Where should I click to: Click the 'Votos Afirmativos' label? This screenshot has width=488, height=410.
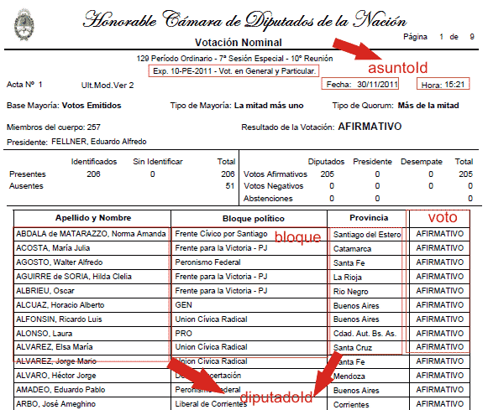click(x=275, y=174)
